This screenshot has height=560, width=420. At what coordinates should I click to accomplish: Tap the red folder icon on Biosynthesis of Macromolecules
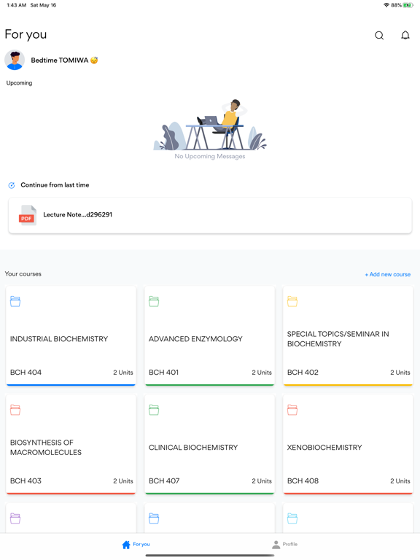coord(15,410)
